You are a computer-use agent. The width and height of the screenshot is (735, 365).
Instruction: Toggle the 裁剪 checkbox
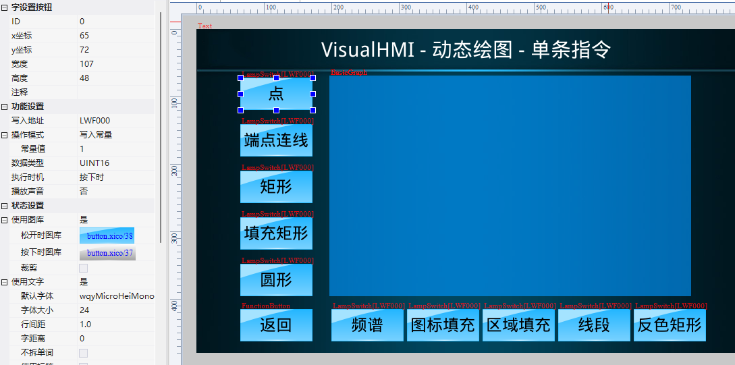pyautogui.click(x=84, y=268)
